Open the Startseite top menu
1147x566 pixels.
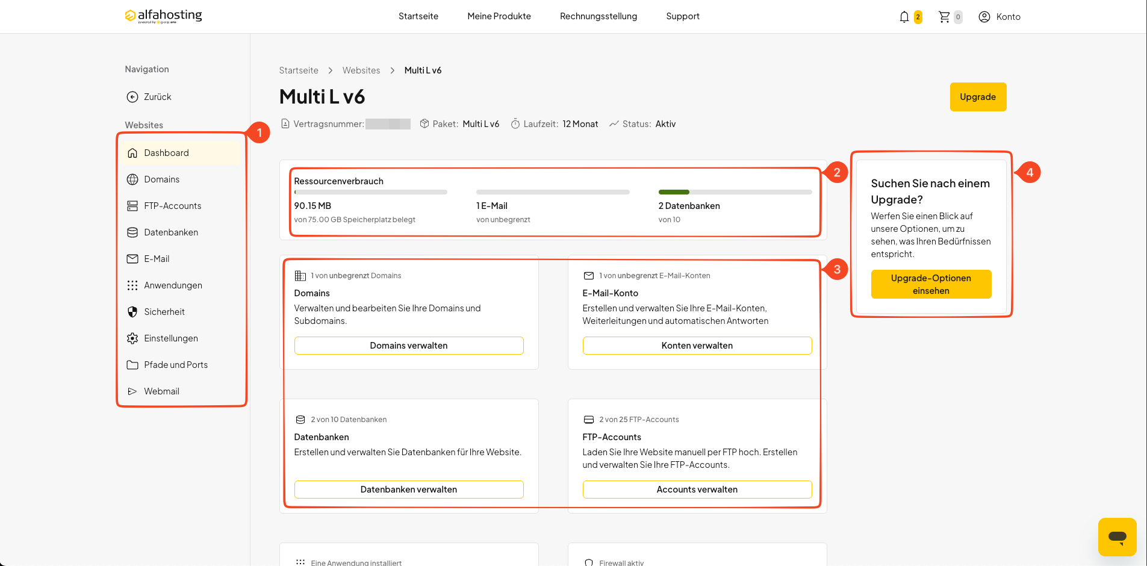[418, 16]
